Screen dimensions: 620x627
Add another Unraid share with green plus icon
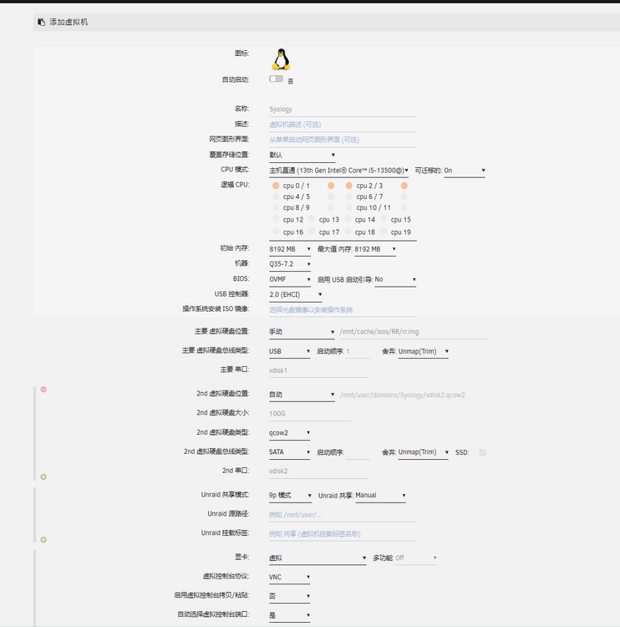pyautogui.click(x=43, y=539)
